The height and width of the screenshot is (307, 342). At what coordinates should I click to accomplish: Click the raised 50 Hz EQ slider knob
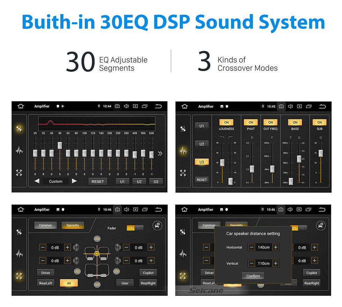60,145
